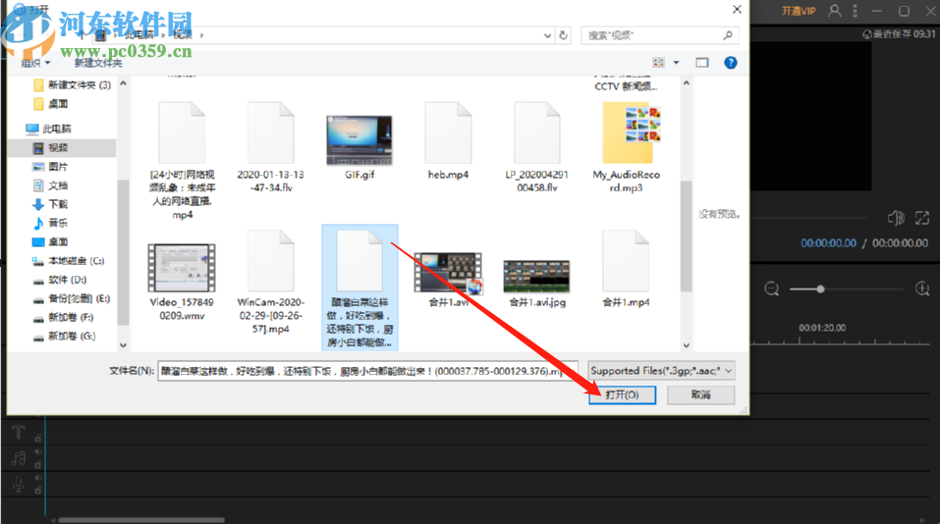Click the fullscreen expand icon in preview

[x=922, y=218]
